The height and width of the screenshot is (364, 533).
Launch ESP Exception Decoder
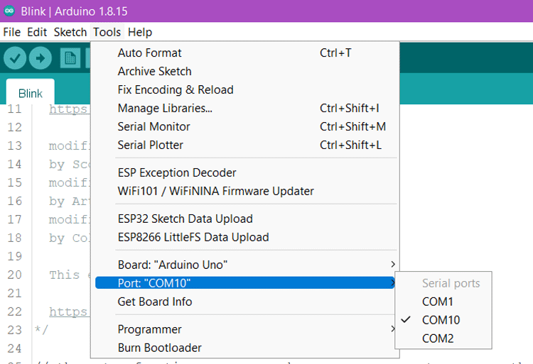pos(176,172)
